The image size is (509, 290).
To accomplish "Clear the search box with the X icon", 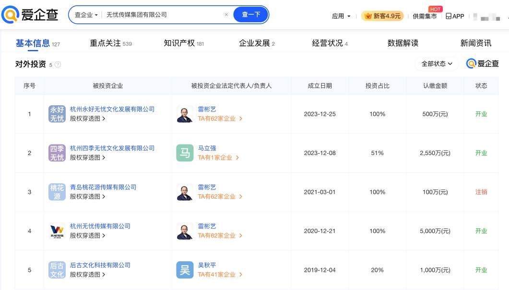I will [226, 14].
